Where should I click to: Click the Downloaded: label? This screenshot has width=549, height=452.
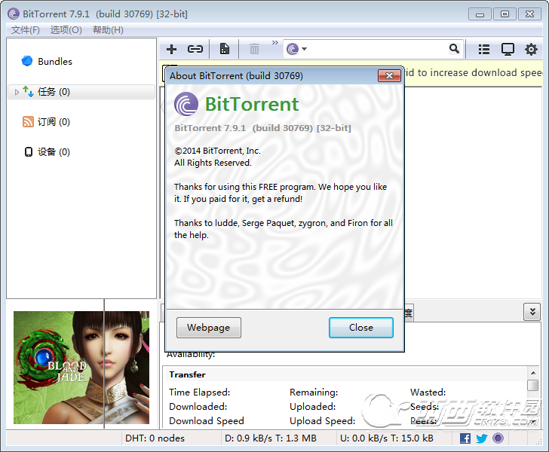(x=198, y=407)
